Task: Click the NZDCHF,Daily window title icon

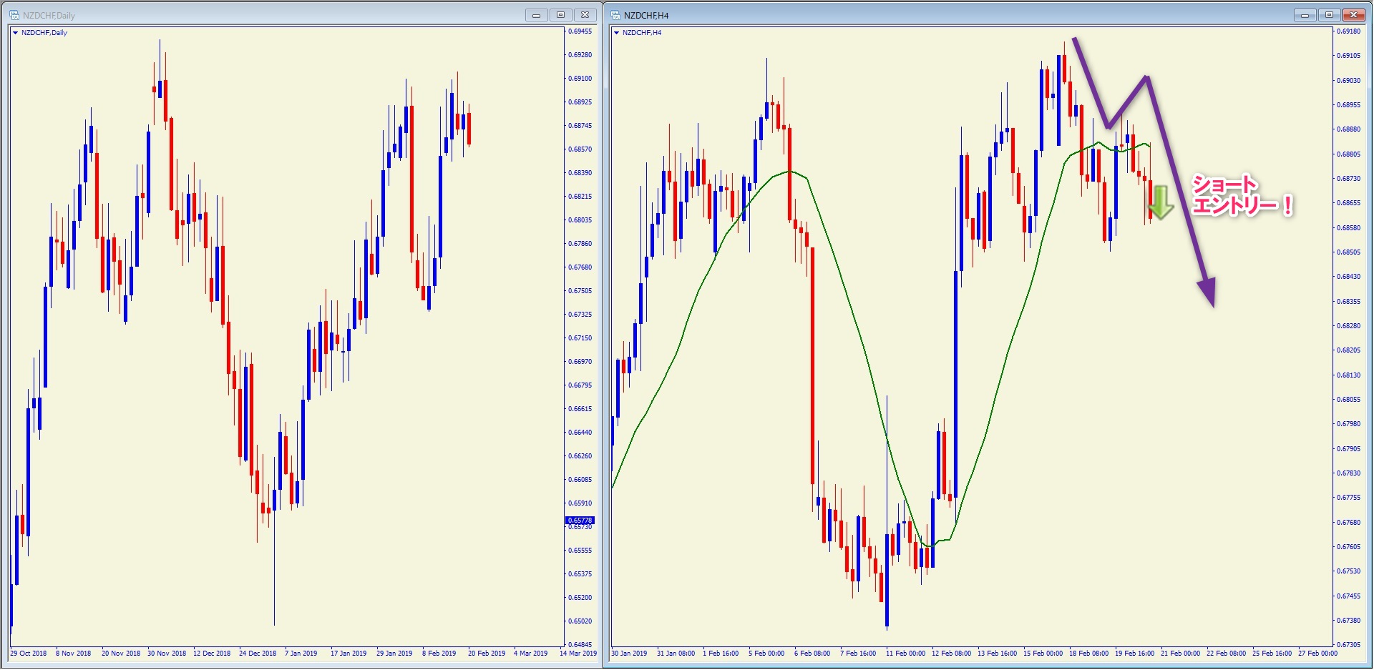Action: 14,15
